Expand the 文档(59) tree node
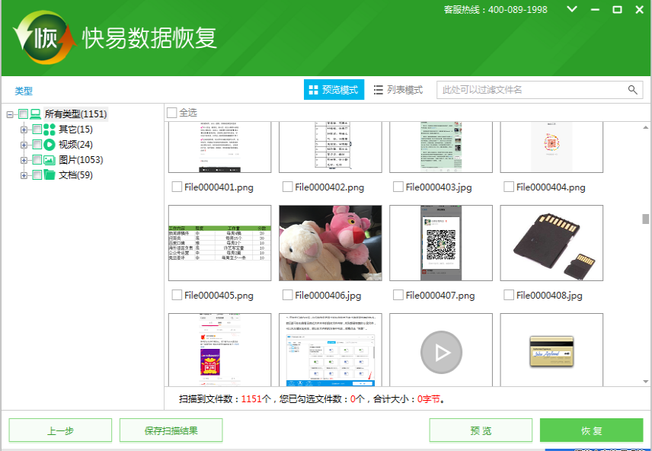 (24, 175)
